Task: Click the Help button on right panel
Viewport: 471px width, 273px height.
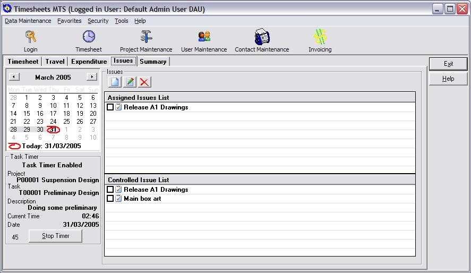Action: [x=448, y=79]
